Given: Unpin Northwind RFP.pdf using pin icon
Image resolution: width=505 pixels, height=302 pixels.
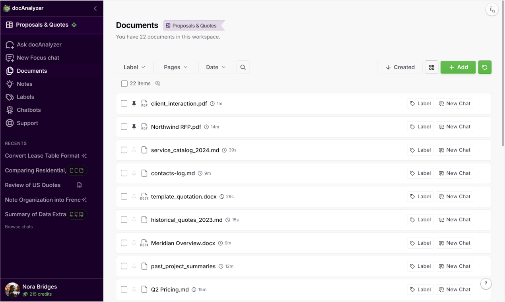Looking at the screenshot, I should 134,127.
